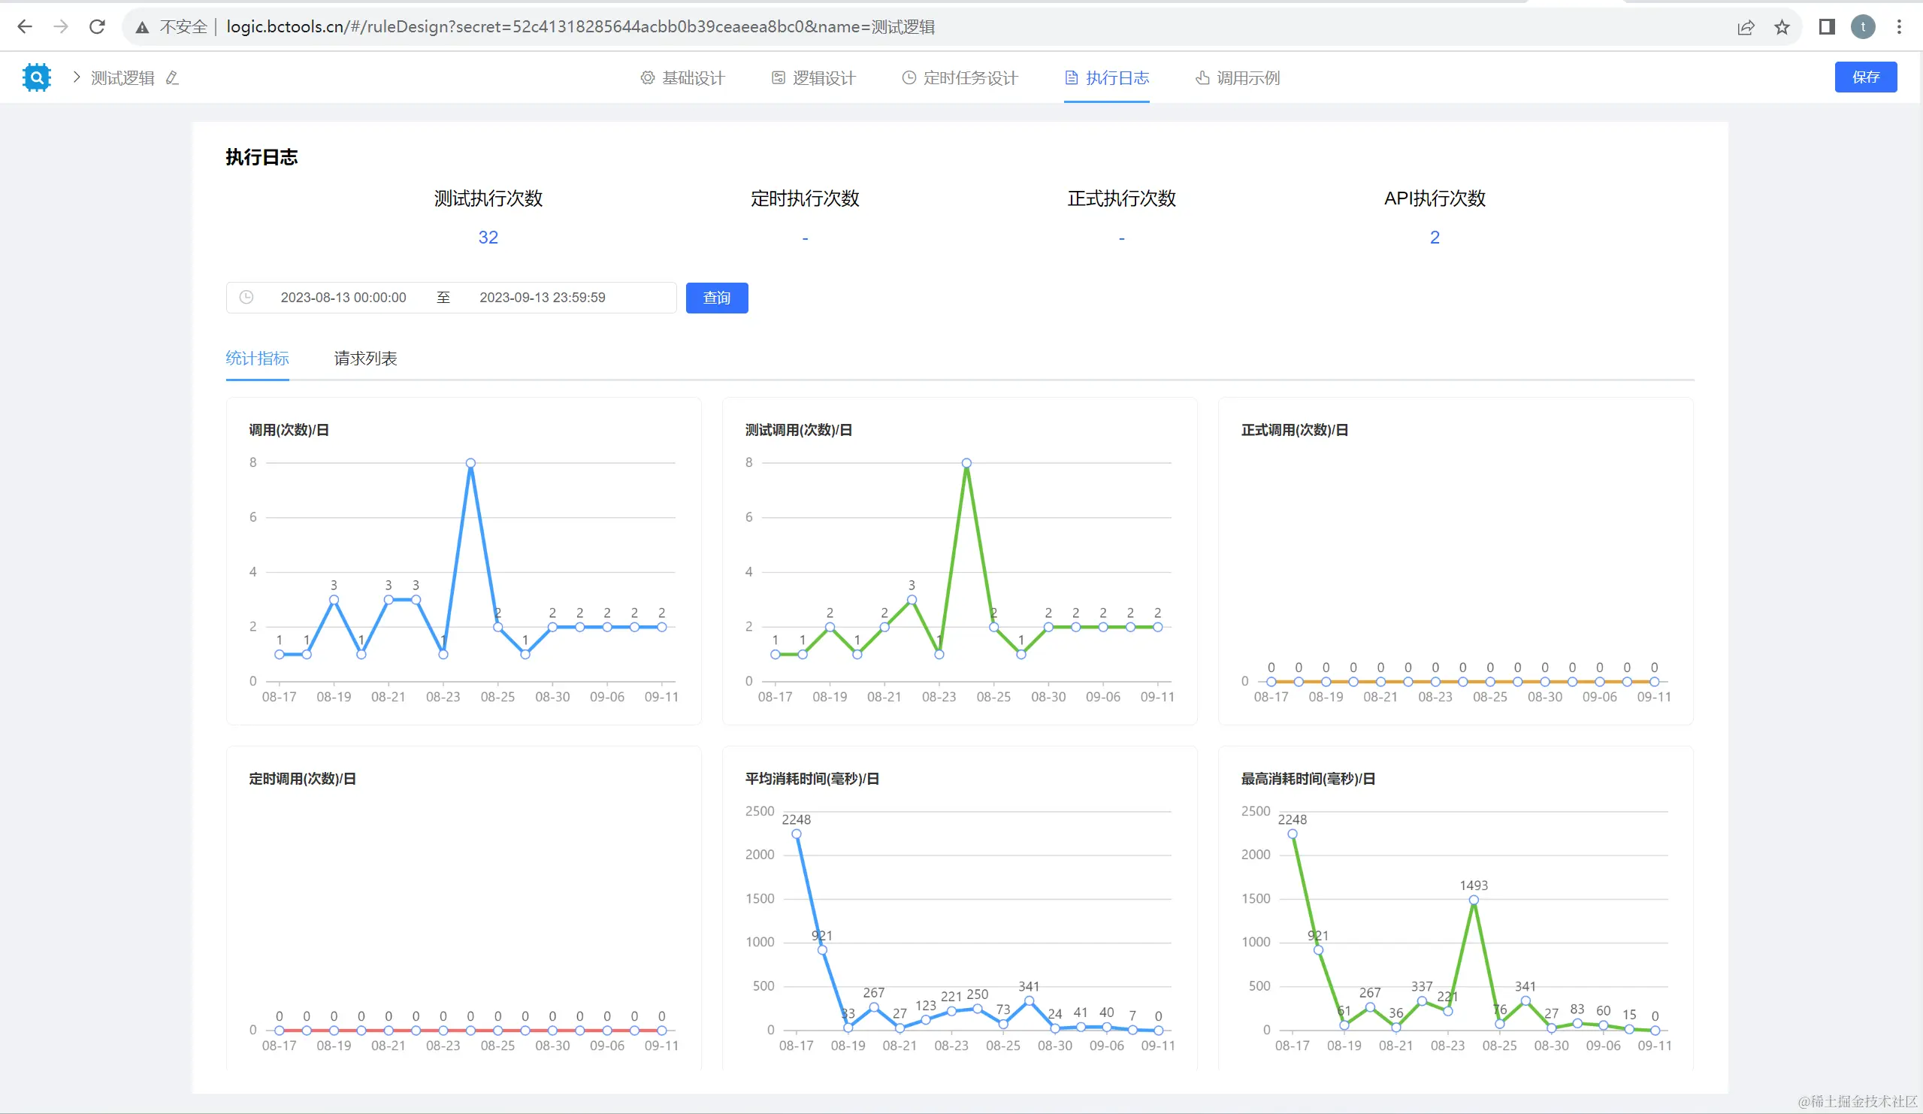Switch to 请求列表 tab
The image size is (1923, 1114).
(x=365, y=358)
